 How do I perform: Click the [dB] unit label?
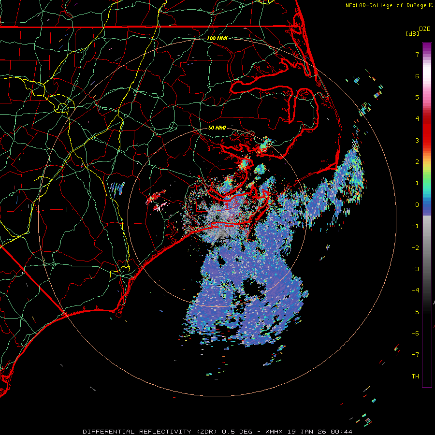(x=413, y=33)
